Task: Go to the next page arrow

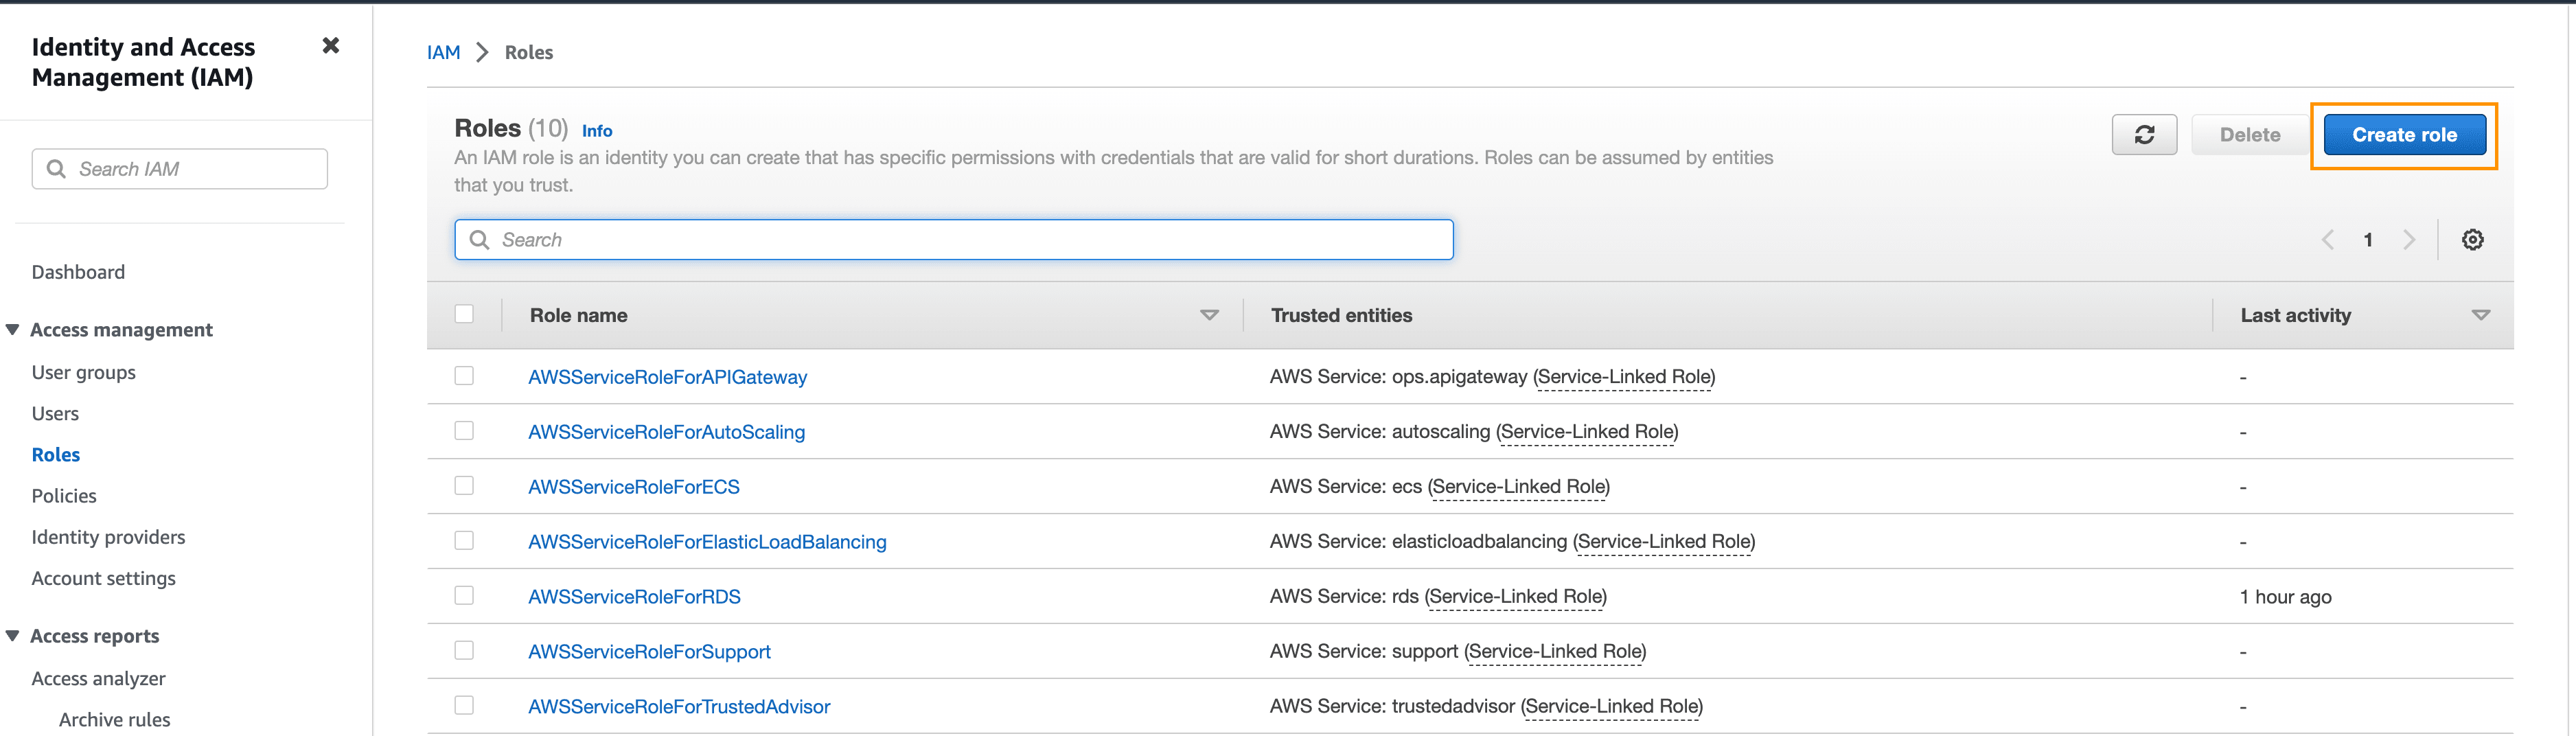Action: coord(2409,240)
